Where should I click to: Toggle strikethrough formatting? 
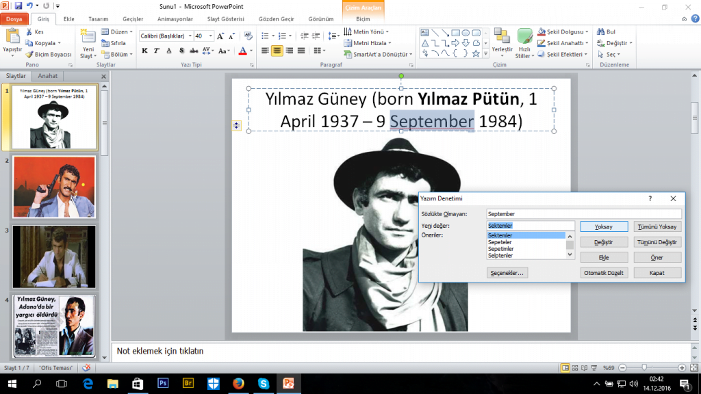coord(194,50)
